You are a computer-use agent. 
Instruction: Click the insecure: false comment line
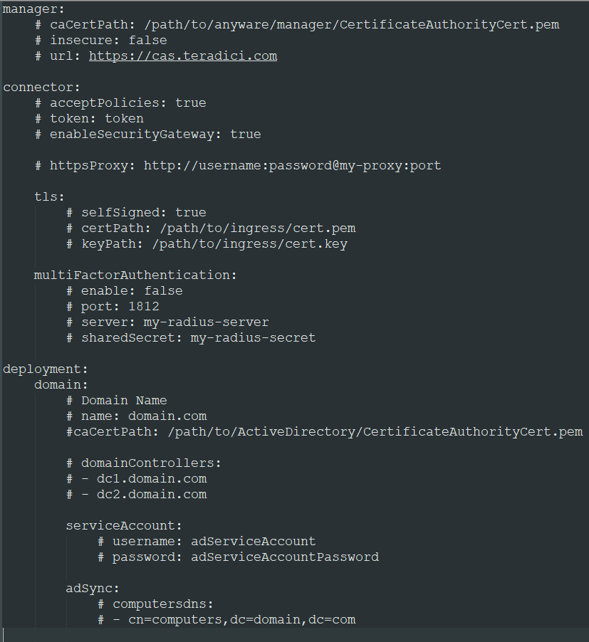[x=100, y=40]
